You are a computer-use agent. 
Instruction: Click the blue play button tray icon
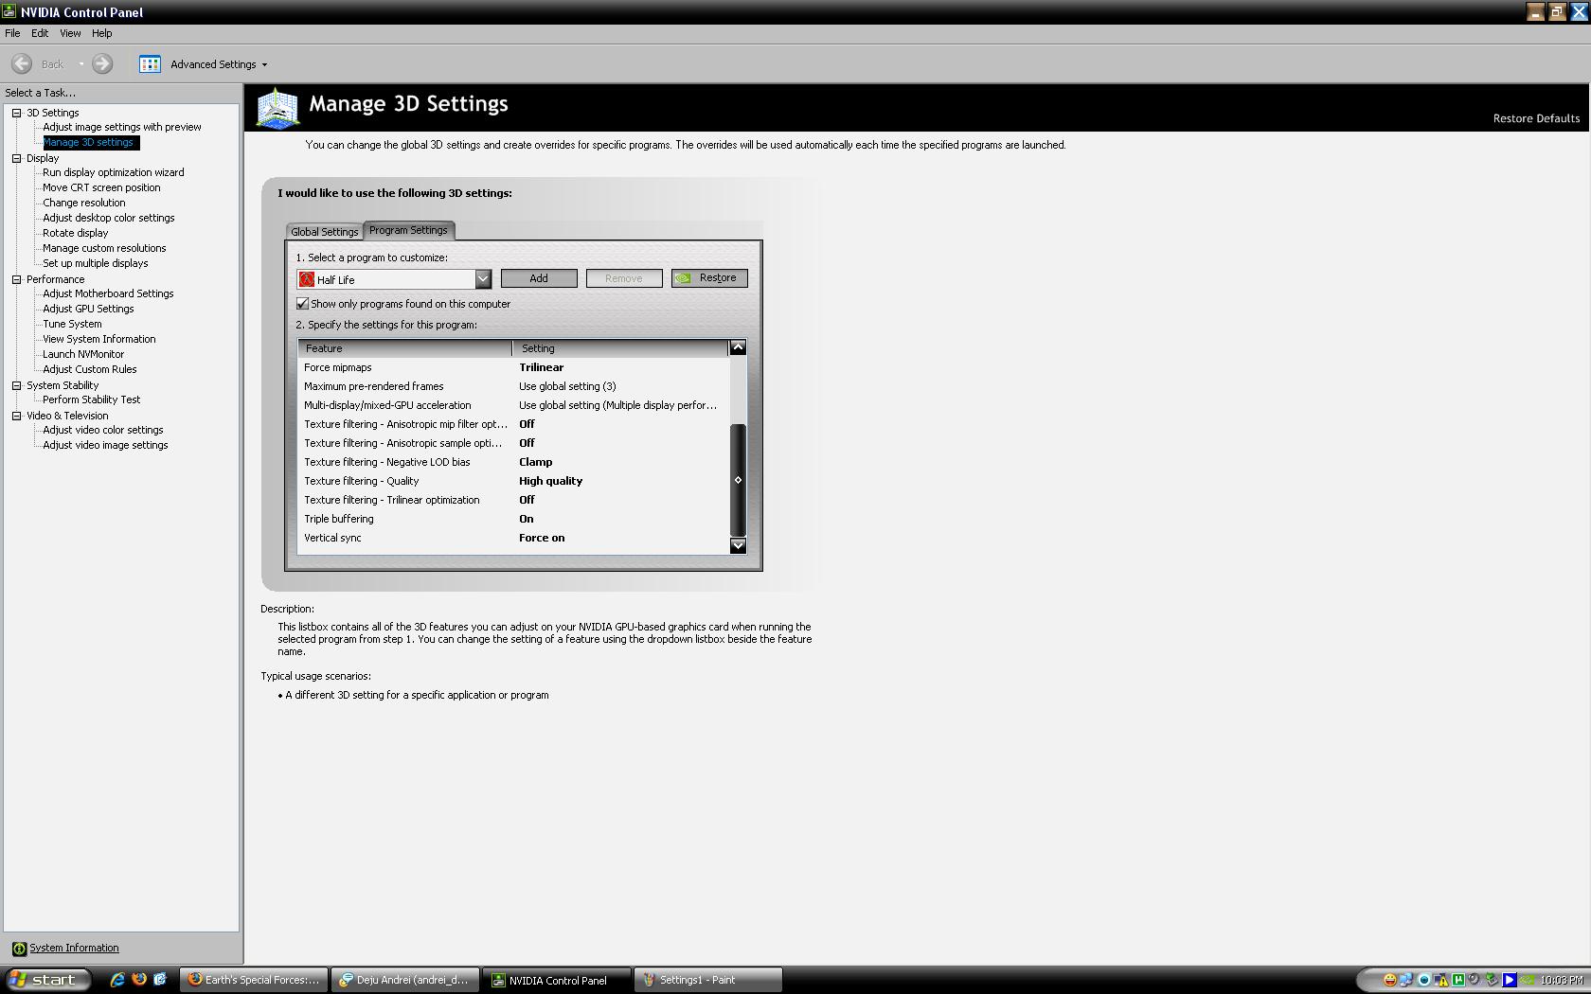[x=1510, y=980]
